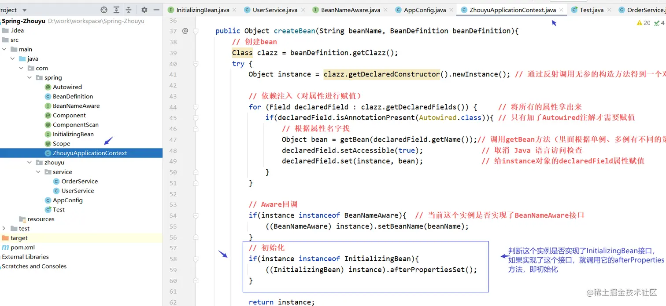Switch to AppConfig.java tab
Viewport: 666px width, 306px height.
(x=425, y=10)
